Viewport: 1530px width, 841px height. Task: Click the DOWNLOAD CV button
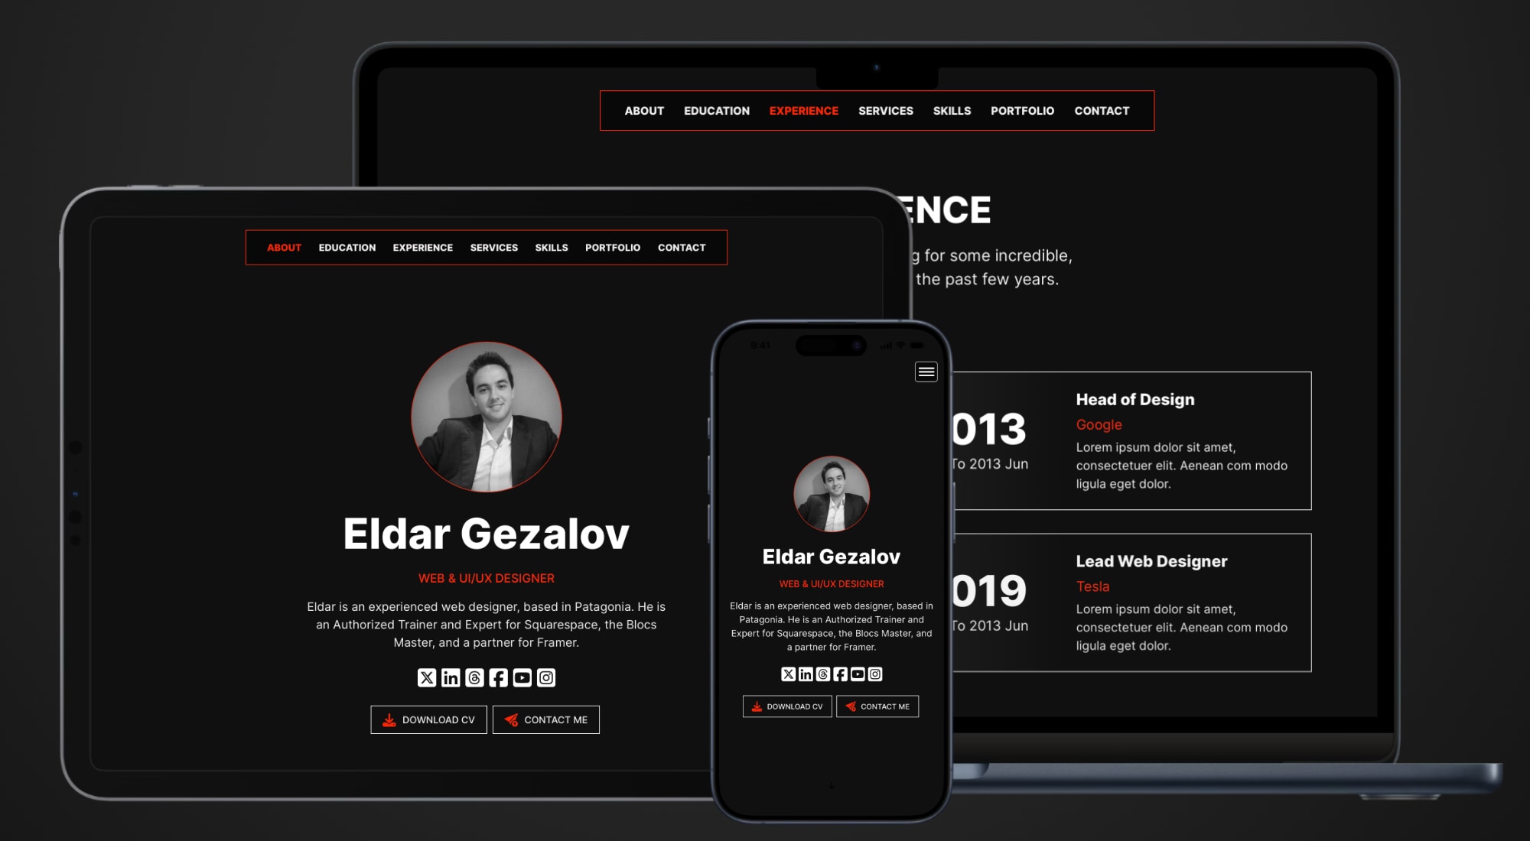(x=428, y=719)
